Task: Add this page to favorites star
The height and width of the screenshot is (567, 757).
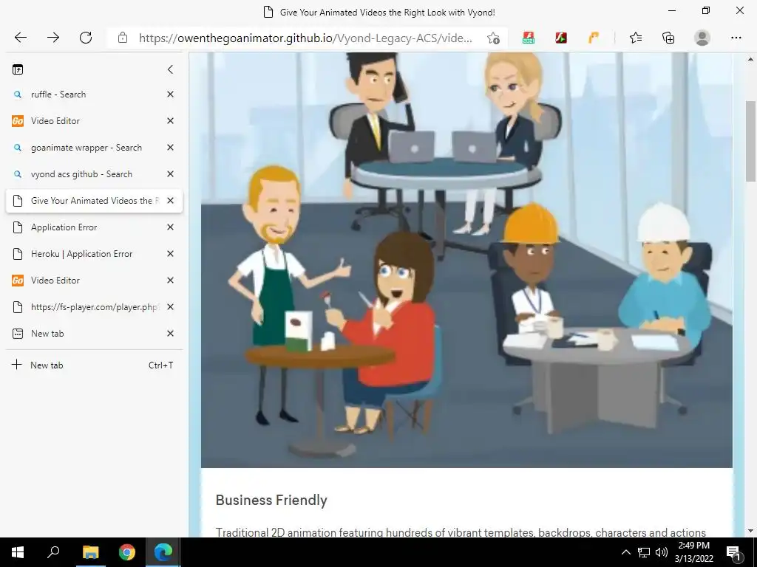Action: (493, 38)
